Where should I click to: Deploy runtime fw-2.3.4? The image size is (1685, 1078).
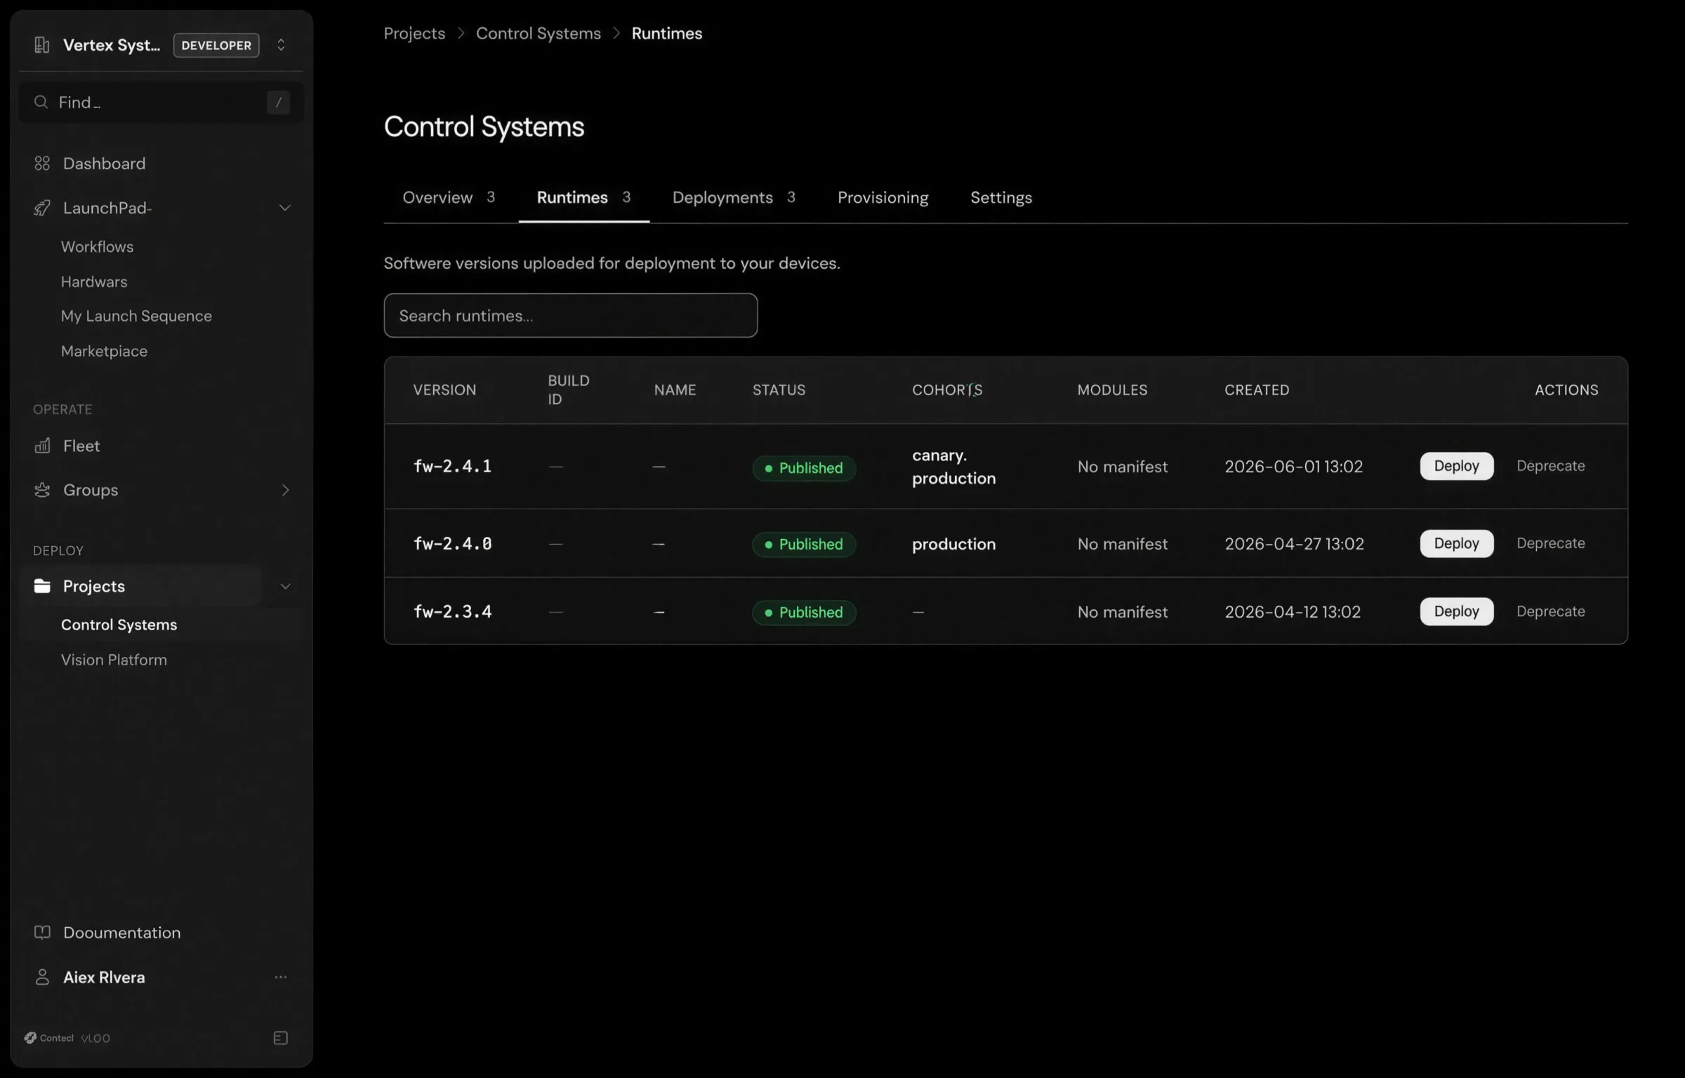click(1457, 611)
